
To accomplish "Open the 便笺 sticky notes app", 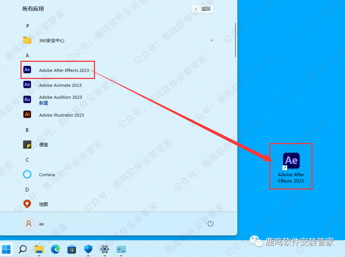I will tap(43, 145).
